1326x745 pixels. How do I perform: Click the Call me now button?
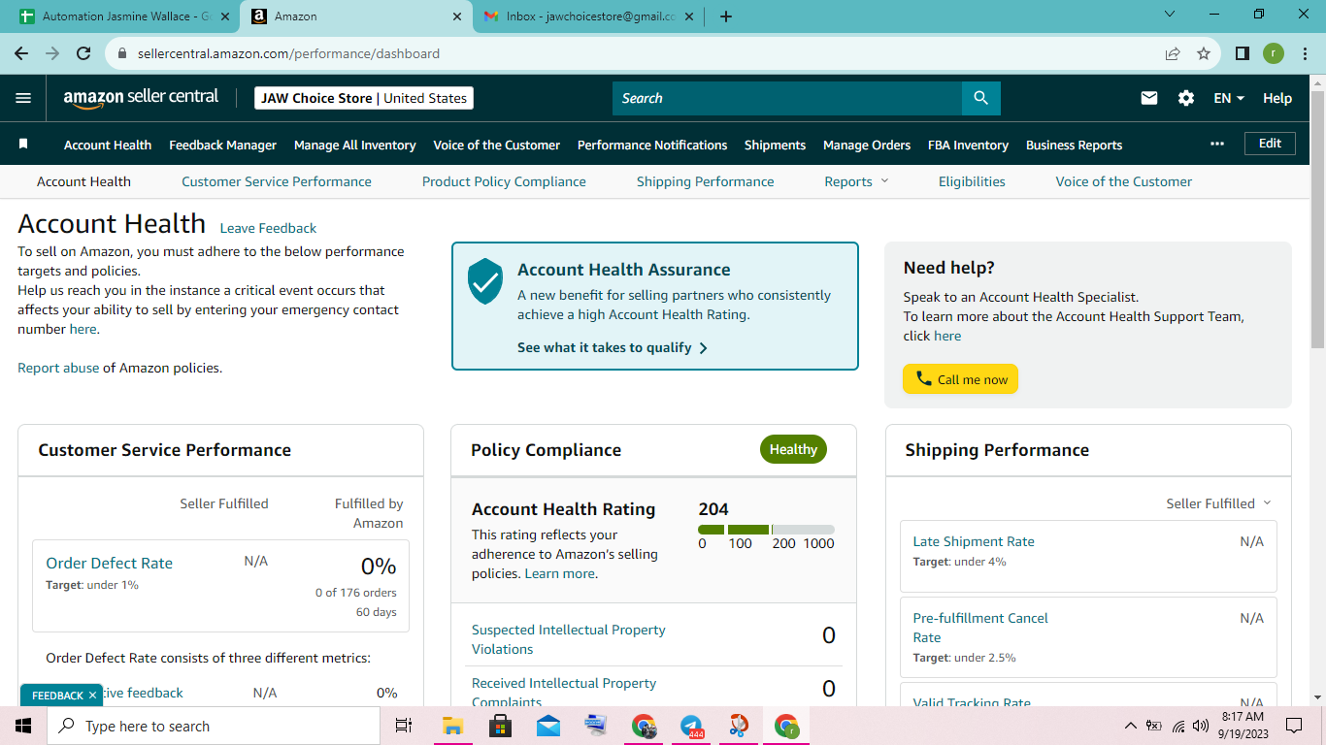pyautogui.click(x=960, y=379)
